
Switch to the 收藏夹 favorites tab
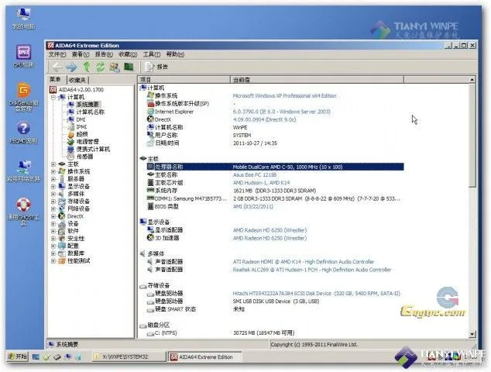(77, 80)
